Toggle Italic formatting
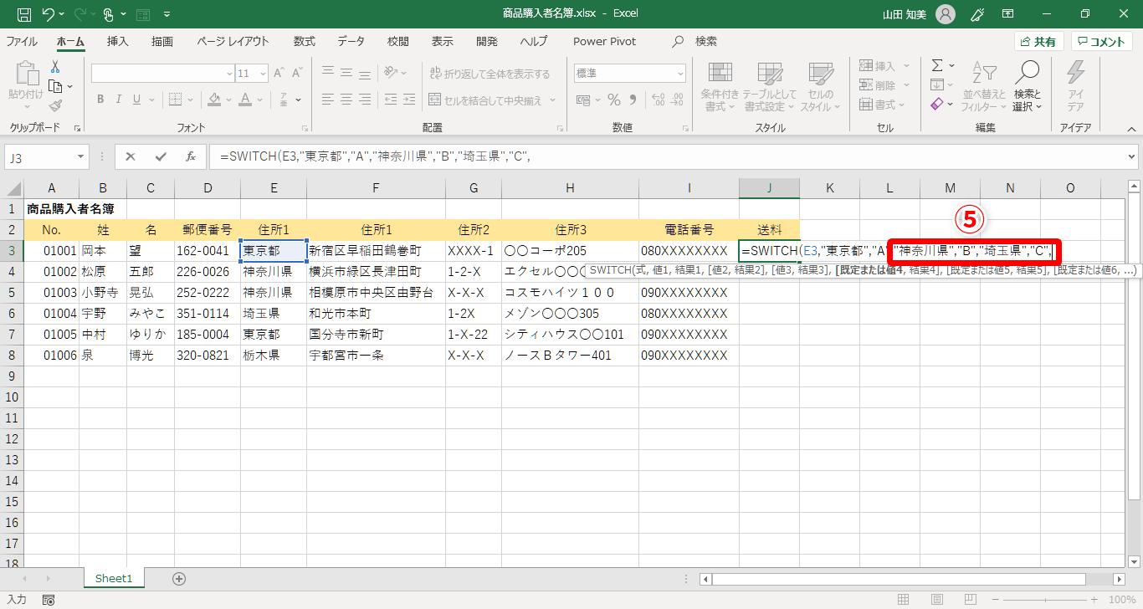The image size is (1143, 609). (120, 100)
